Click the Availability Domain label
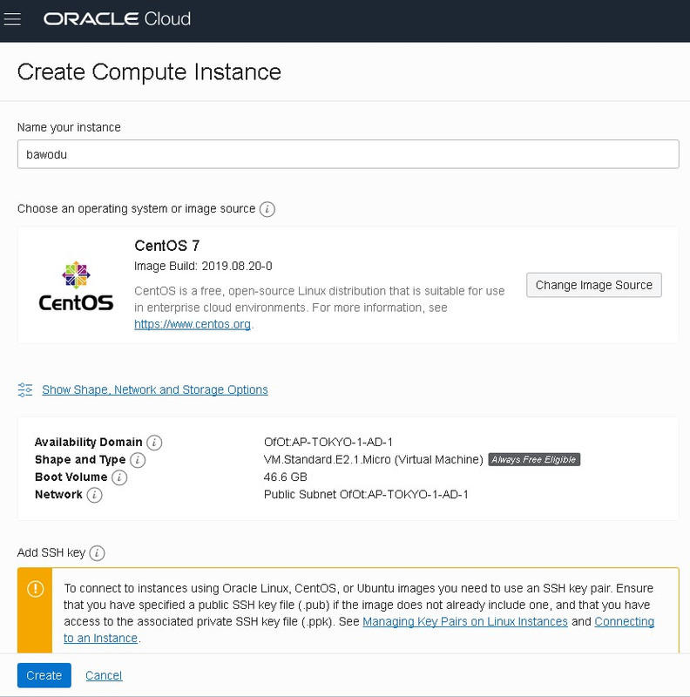 [89, 443]
